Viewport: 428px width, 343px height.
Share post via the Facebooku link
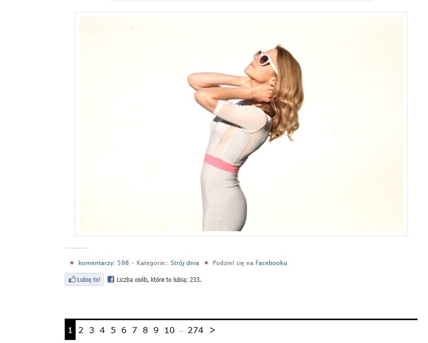click(271, 263)
